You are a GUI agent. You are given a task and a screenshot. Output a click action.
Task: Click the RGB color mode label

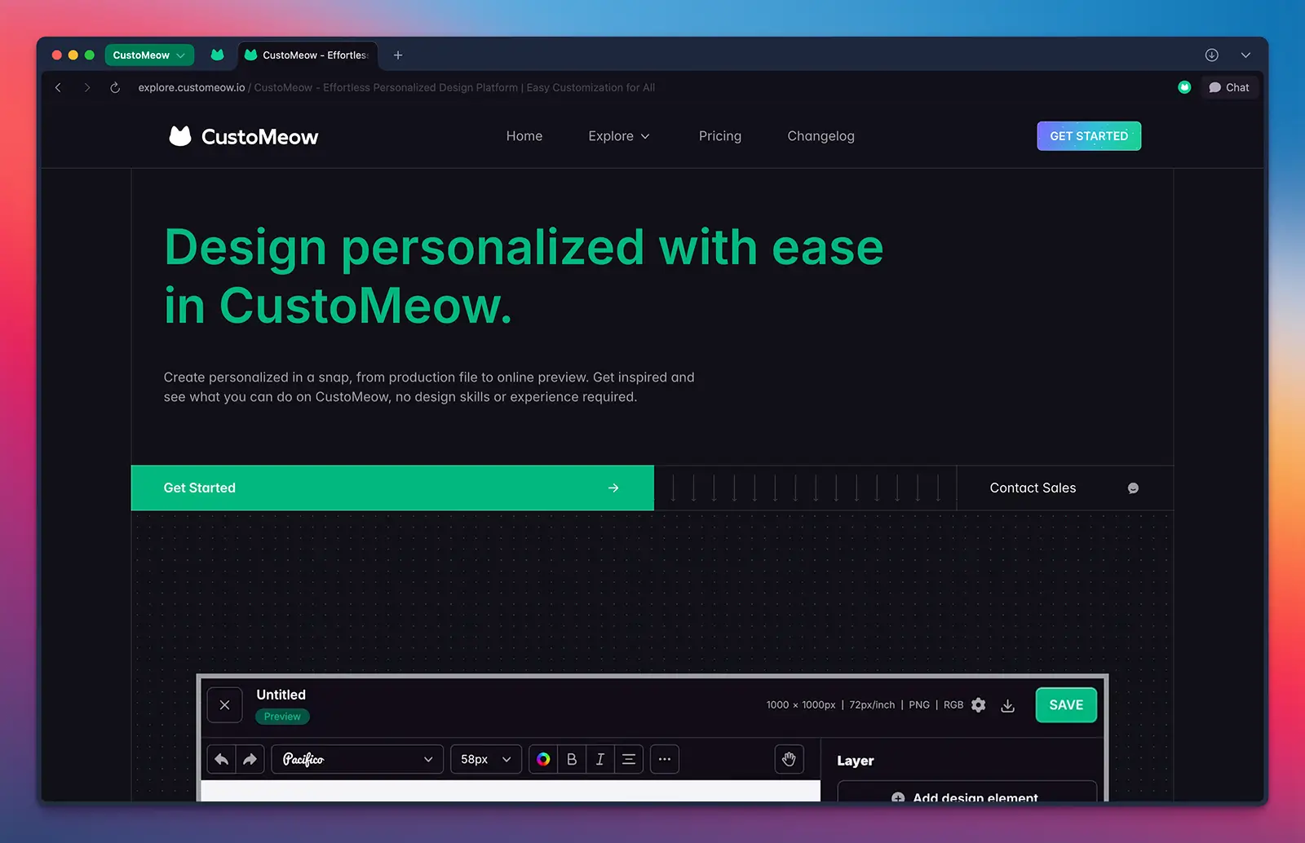coord(953,705)
